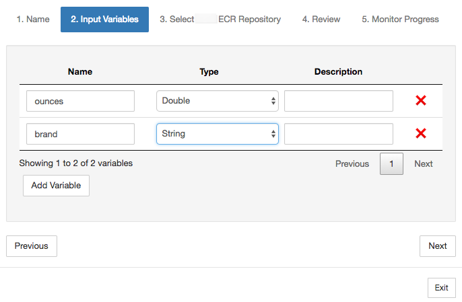462x302 pixels.
Task: Focus the name field containing brand
Action: click(x=80, y=134)
